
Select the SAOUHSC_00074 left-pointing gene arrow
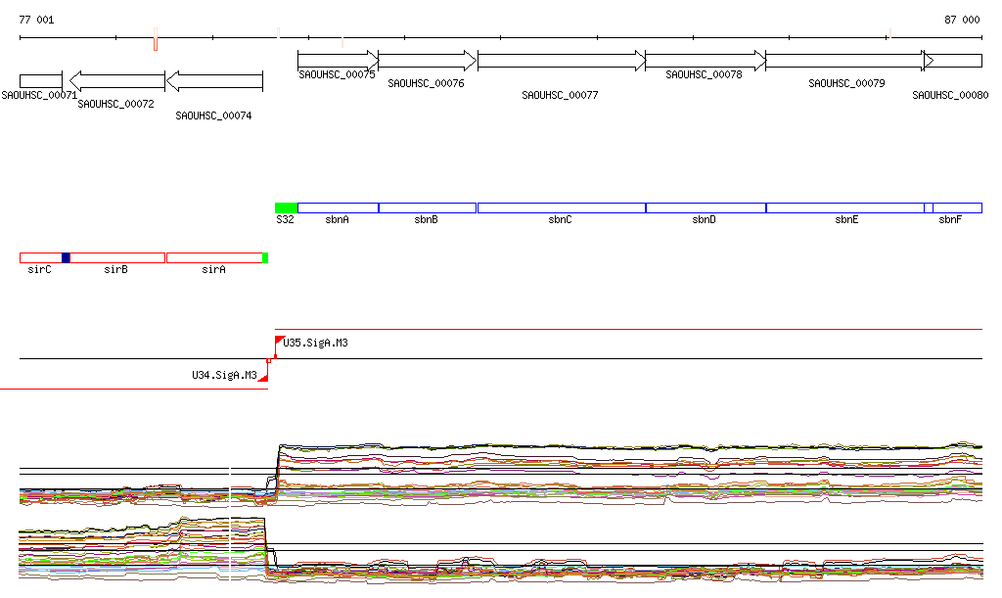coord(214,80)
